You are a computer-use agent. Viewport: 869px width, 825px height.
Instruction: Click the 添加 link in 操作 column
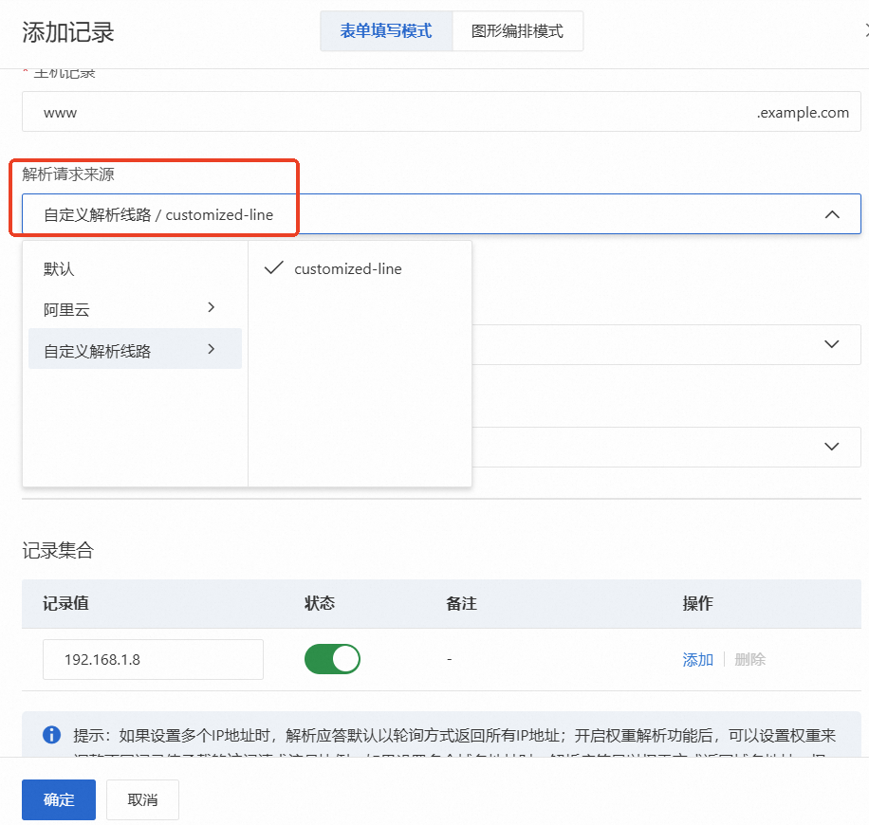(x=697, y=659)
